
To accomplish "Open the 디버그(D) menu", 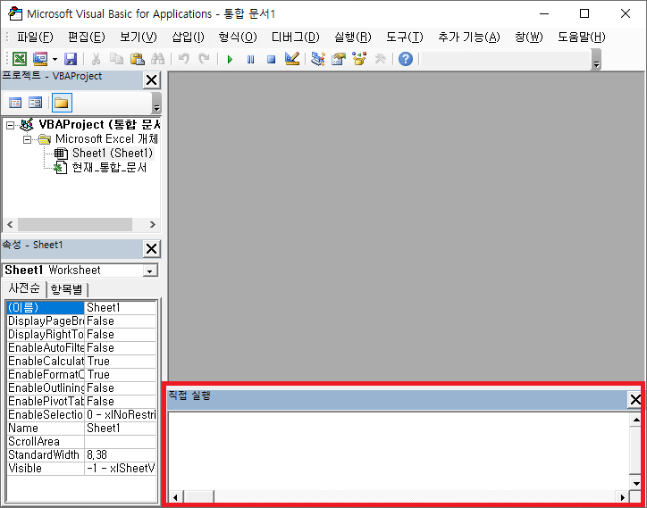I will [x=295, y=37].
